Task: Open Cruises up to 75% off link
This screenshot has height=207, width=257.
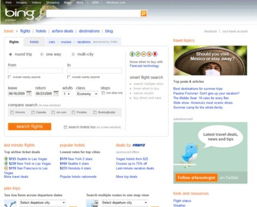Action: point(131,164)
